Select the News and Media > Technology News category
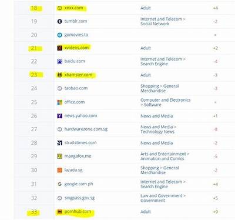Screen dimensions: 235x220 [159, 129]
